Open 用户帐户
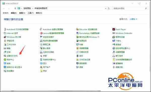 (45, 67)
